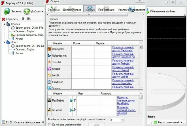Open the Основные options tab
187x126 pixels.
[x=54, y=9]
